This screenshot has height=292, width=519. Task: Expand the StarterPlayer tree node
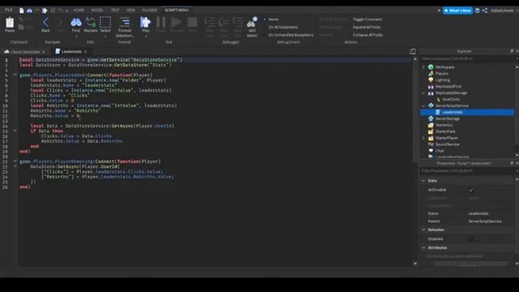pos(423,138)
